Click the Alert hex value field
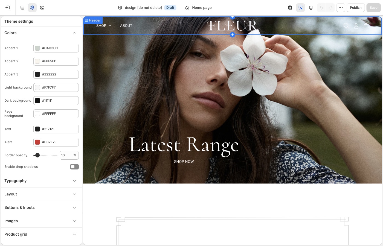 click(x=56, y=142)
